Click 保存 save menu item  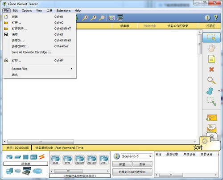tap(39, 34)
